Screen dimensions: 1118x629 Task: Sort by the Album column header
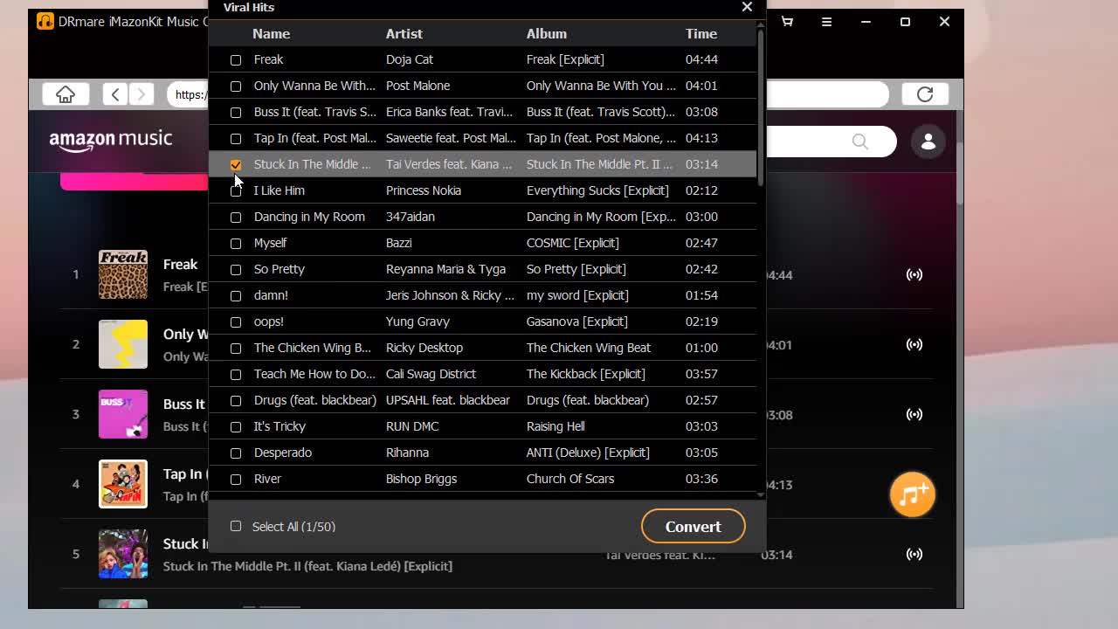pyautogui.click(x=546, y=33)
